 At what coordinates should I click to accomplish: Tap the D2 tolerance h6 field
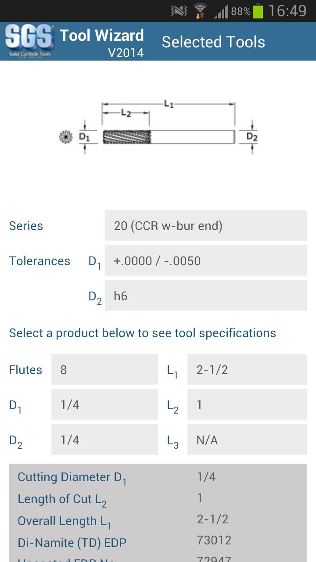(x=206, y=296)
